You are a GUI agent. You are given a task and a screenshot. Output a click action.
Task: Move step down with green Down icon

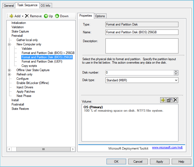coord(57,16)
